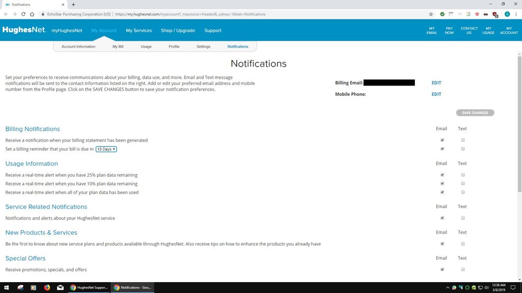Open the Windows Start menu
Viewport: 522px width, 293px height.
pos(6,287)
